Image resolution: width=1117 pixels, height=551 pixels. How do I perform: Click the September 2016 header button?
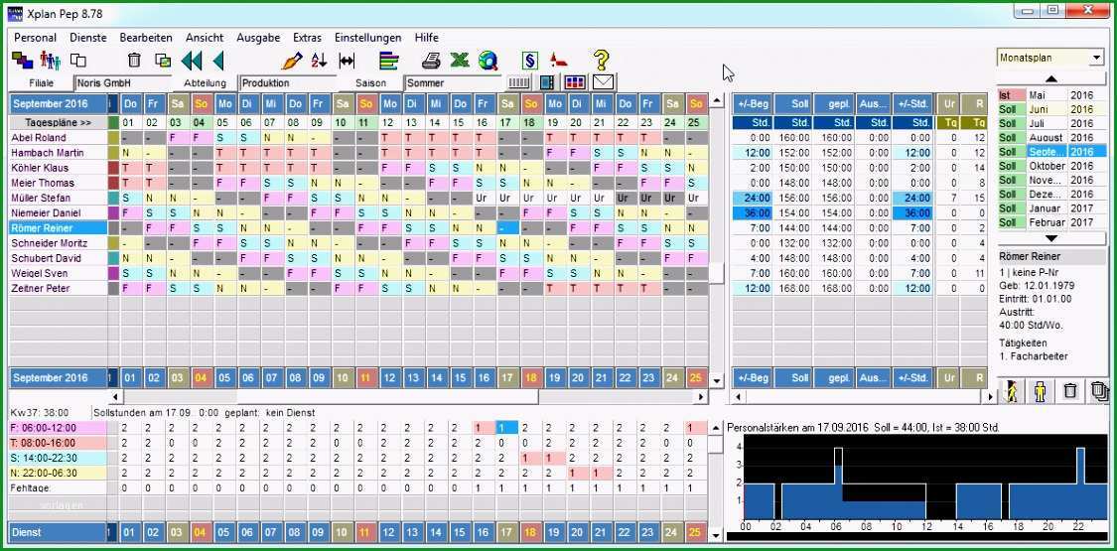[x=58, y=104]
